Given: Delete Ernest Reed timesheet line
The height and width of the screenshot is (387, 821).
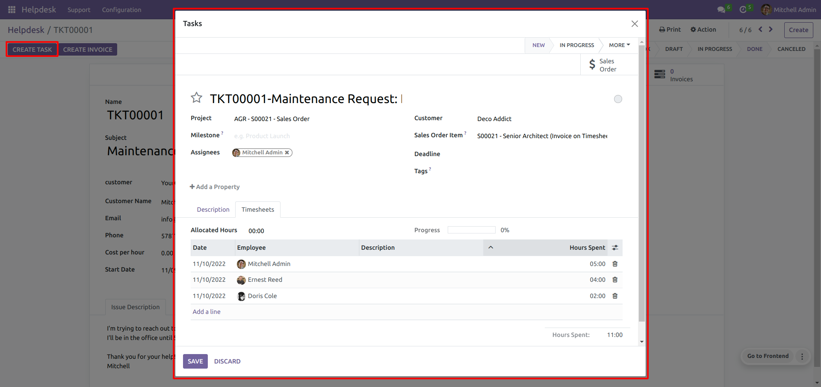Looking at the screenshot, I should [x=615, y=280].
